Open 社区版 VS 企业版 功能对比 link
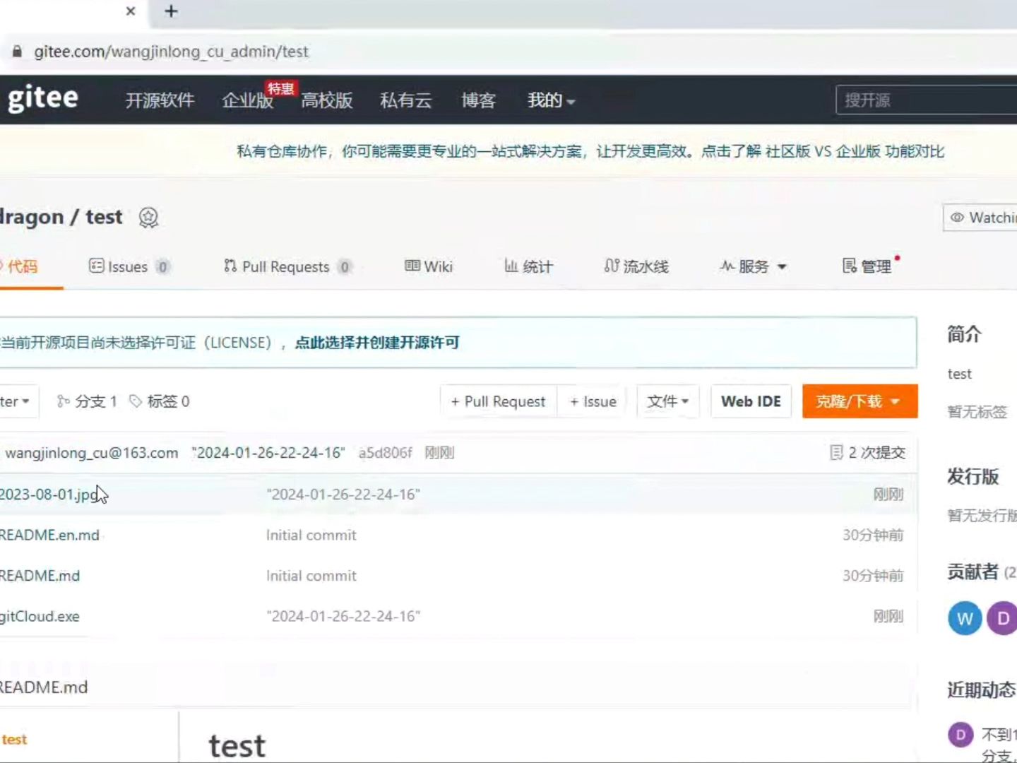Image resolution: width=1017 pixels, height=763 pixels. pyautogui.click(x=855, y=151)
